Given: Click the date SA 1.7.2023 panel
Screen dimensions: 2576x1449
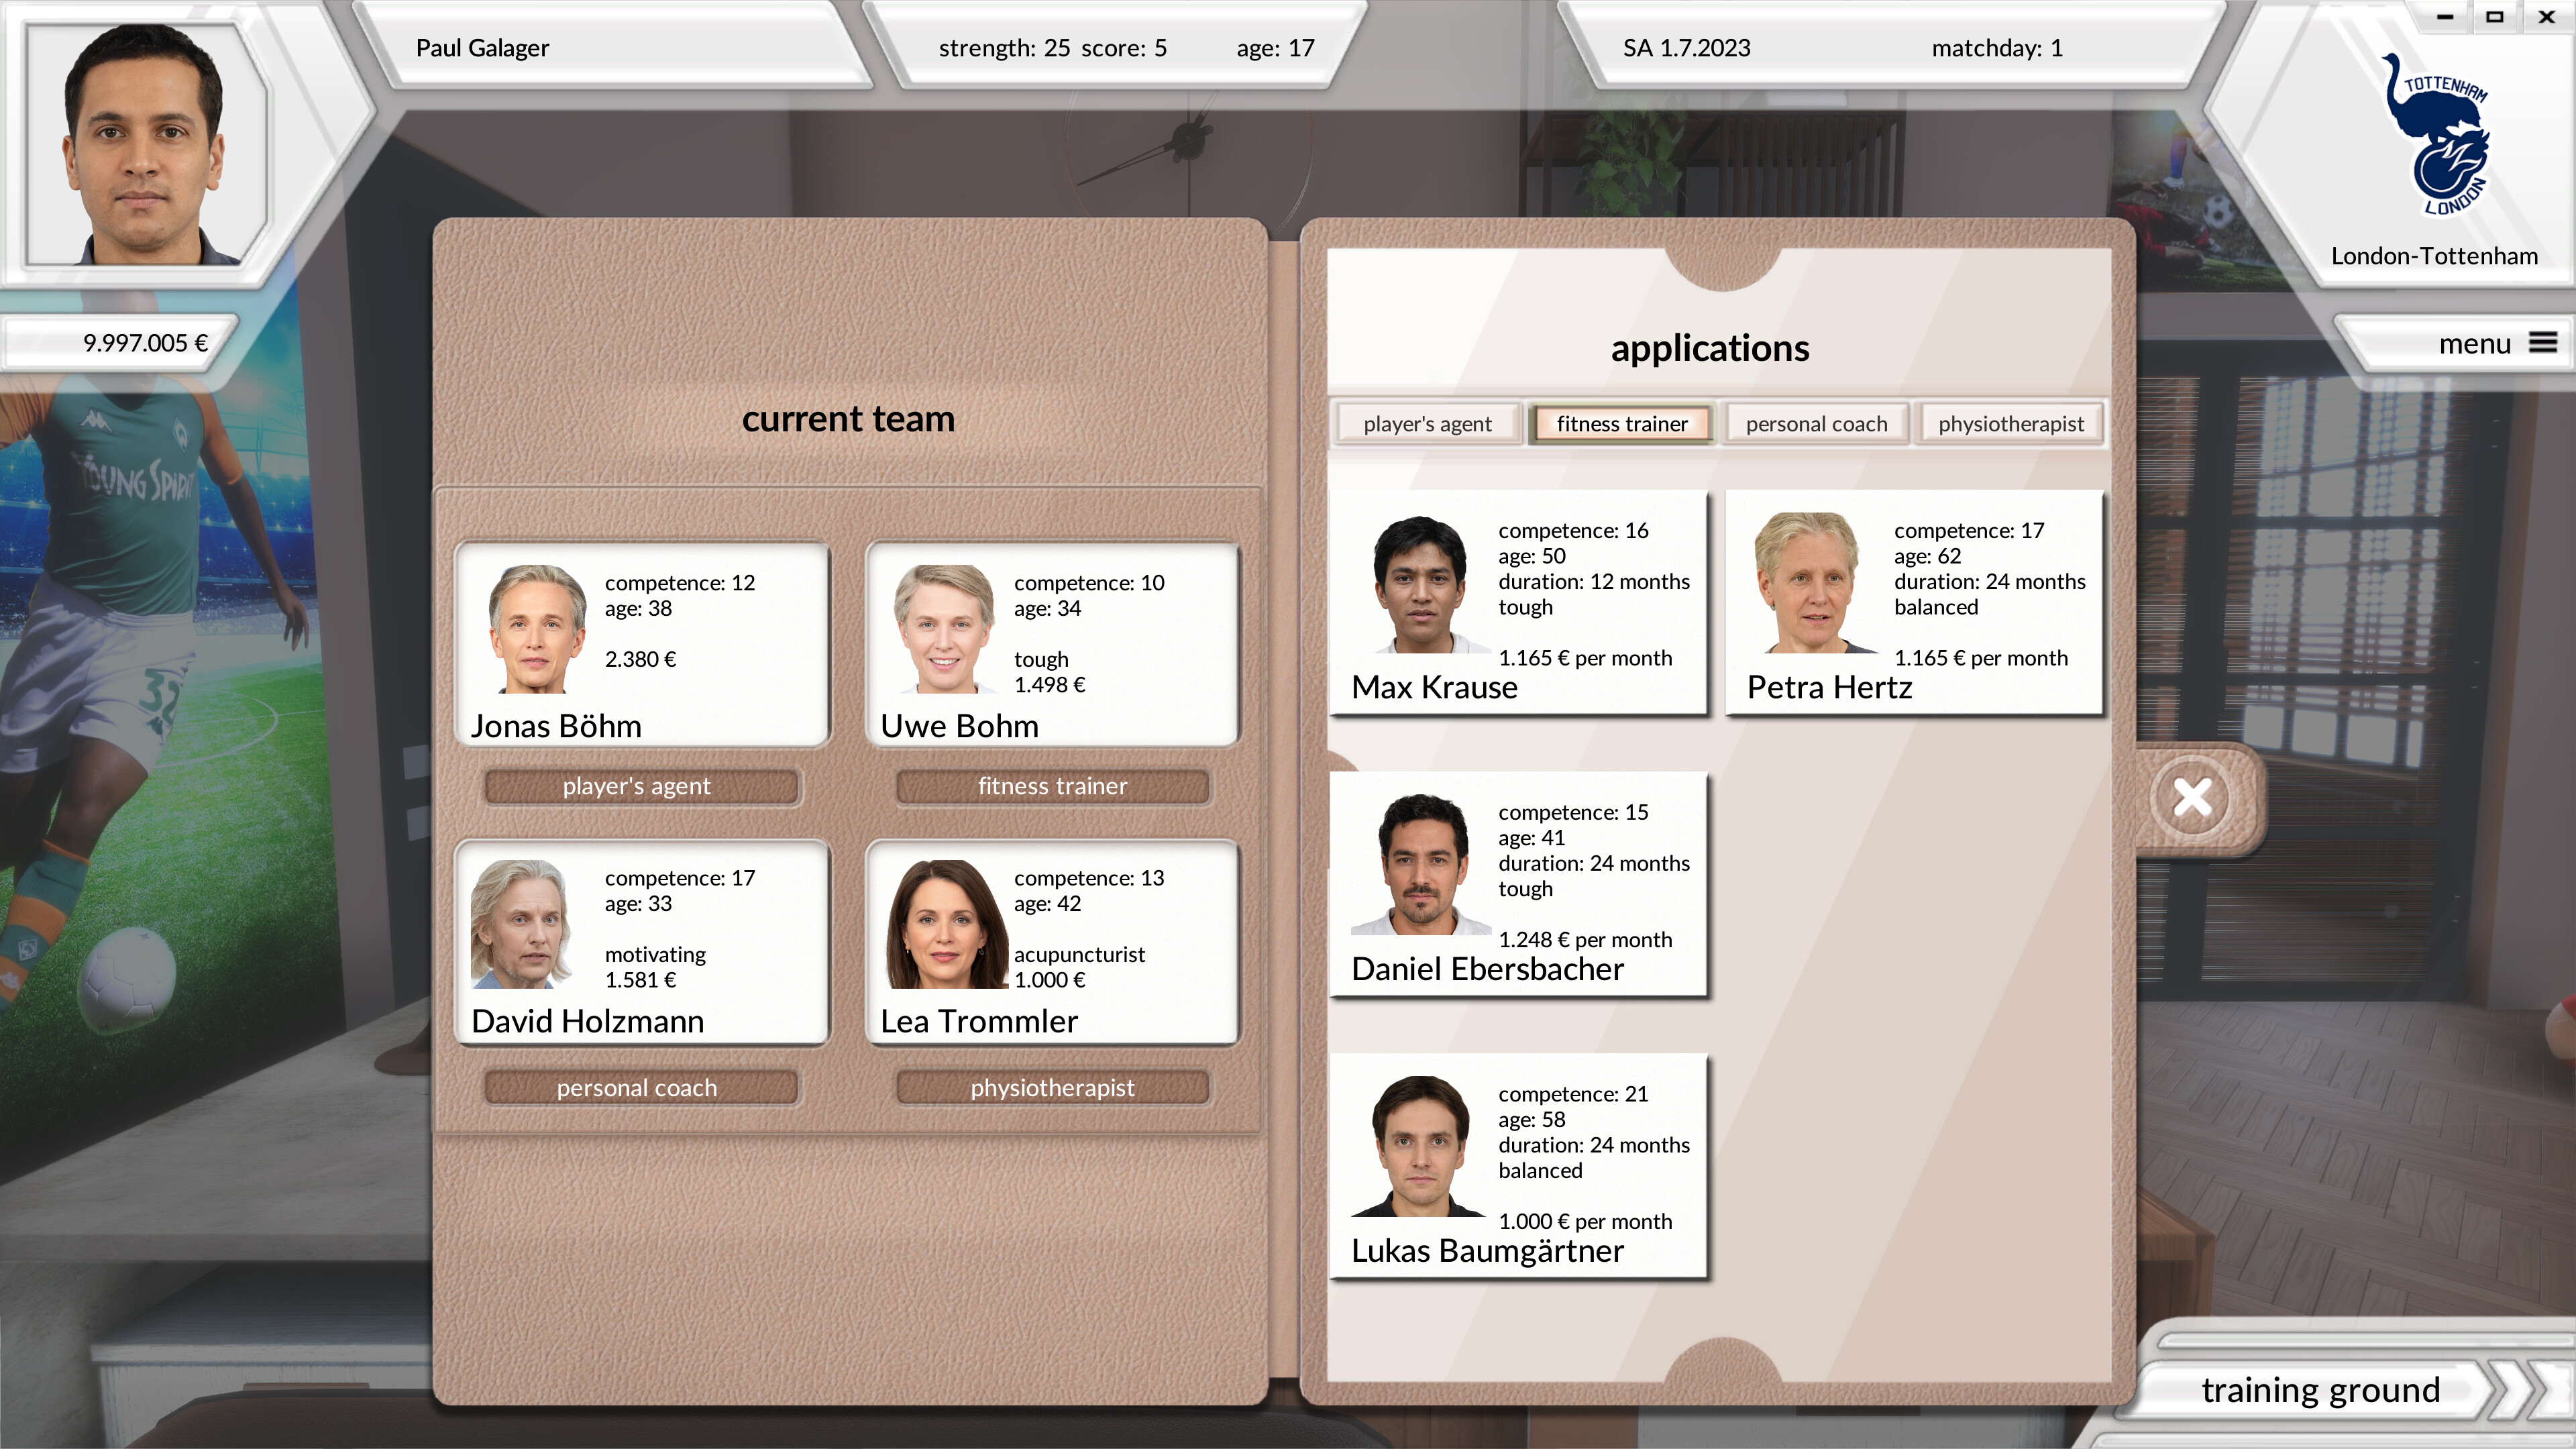Looking at the screenshot, I should tap(1686, 48).
